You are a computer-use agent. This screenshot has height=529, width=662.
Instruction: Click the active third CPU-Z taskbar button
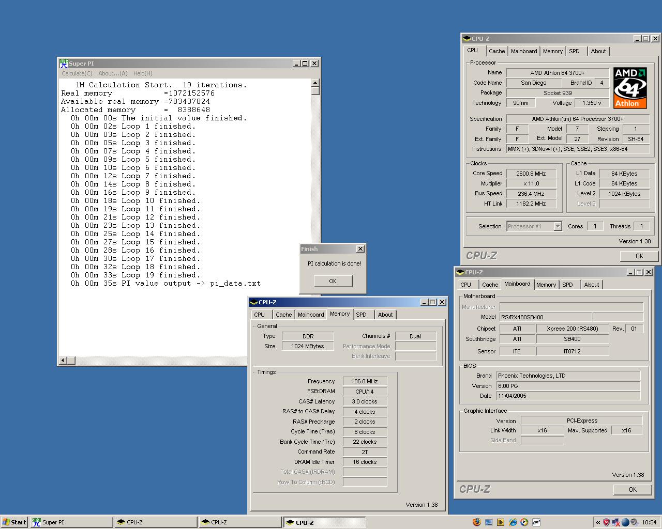[325, 522]
